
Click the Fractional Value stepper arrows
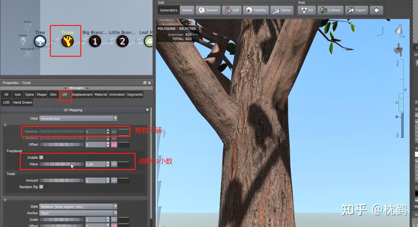(x=108, y=164)
